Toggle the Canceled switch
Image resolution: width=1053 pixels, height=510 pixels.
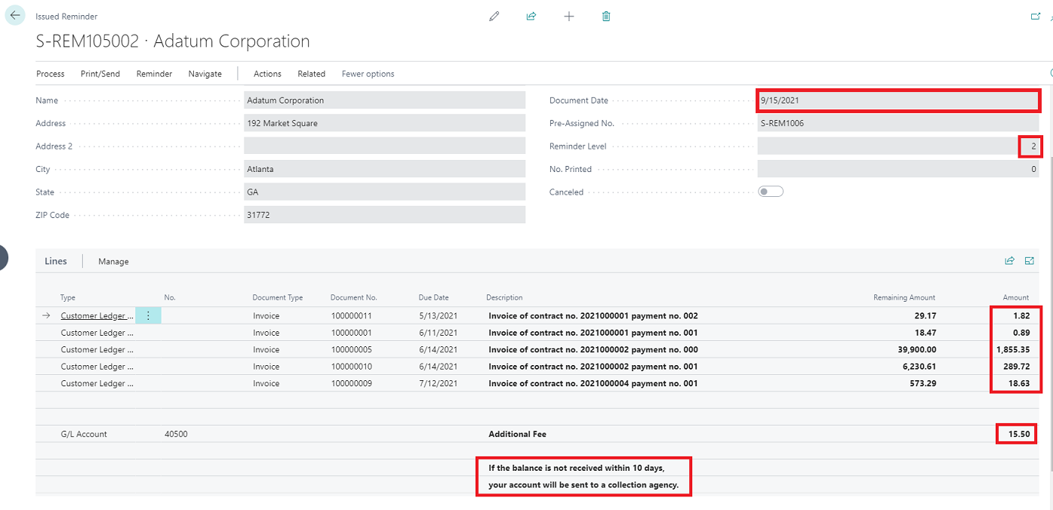[x=771, y=192]
